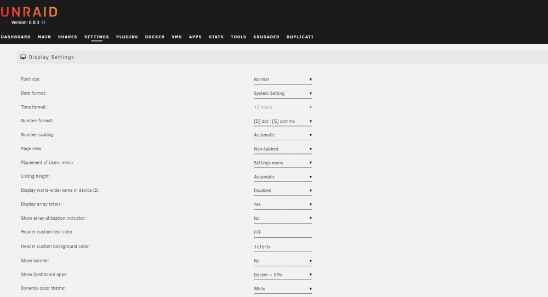Image resolution: width=548 pixels, height=297 pixels.
Task: Click the Time format label
Action: [34, 107]
